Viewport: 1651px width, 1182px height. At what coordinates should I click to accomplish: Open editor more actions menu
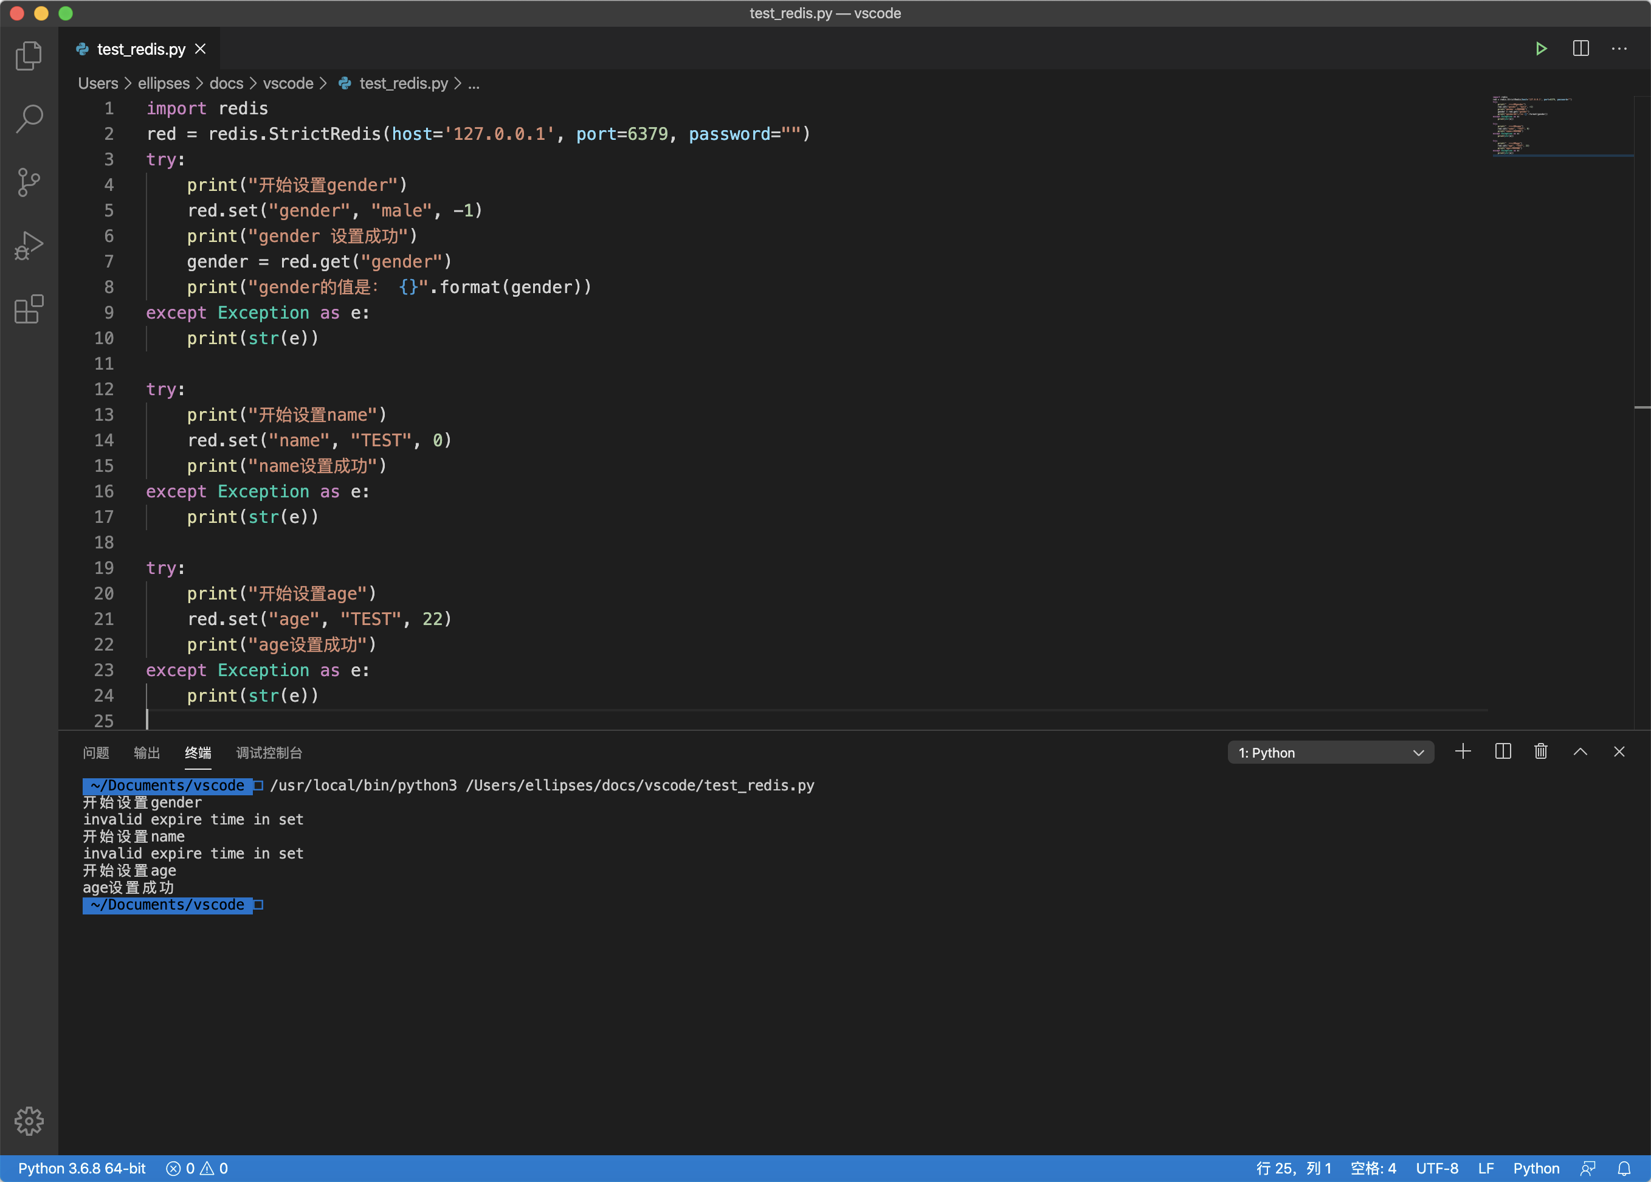1618,48
